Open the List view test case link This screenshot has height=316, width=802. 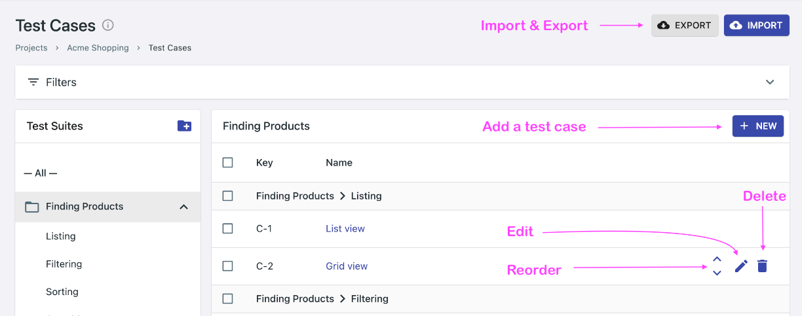[x=345, y=228]
